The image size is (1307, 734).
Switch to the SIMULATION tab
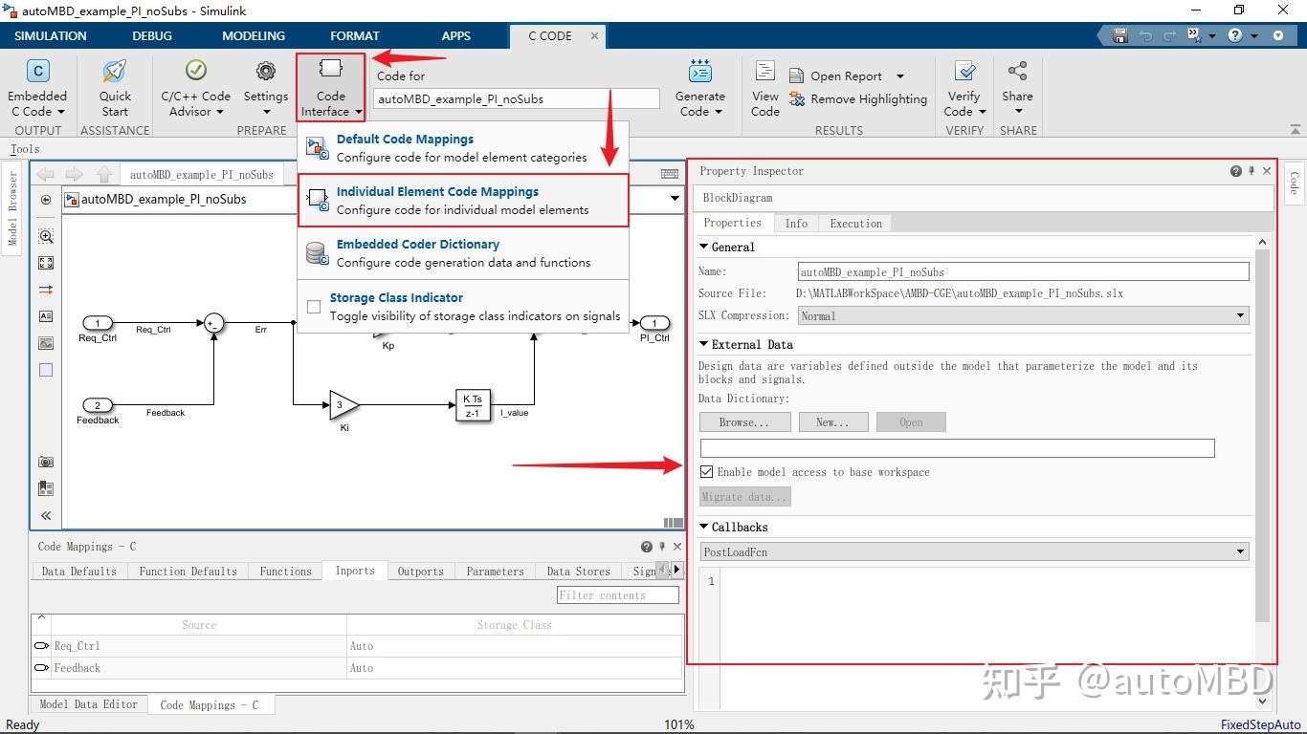[51, 35]
